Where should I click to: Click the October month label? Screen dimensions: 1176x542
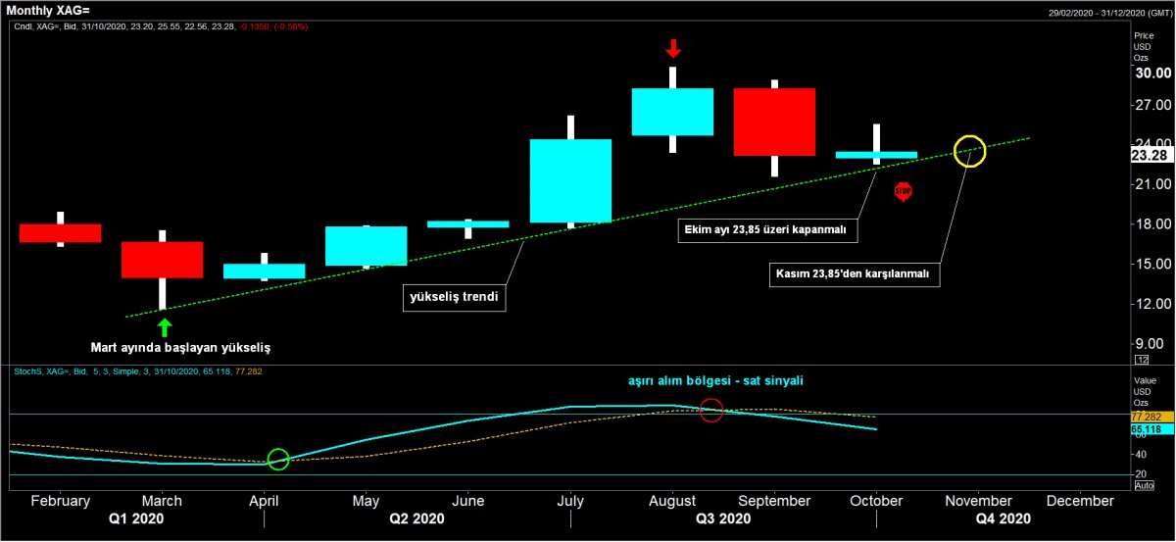coord(876,501)
